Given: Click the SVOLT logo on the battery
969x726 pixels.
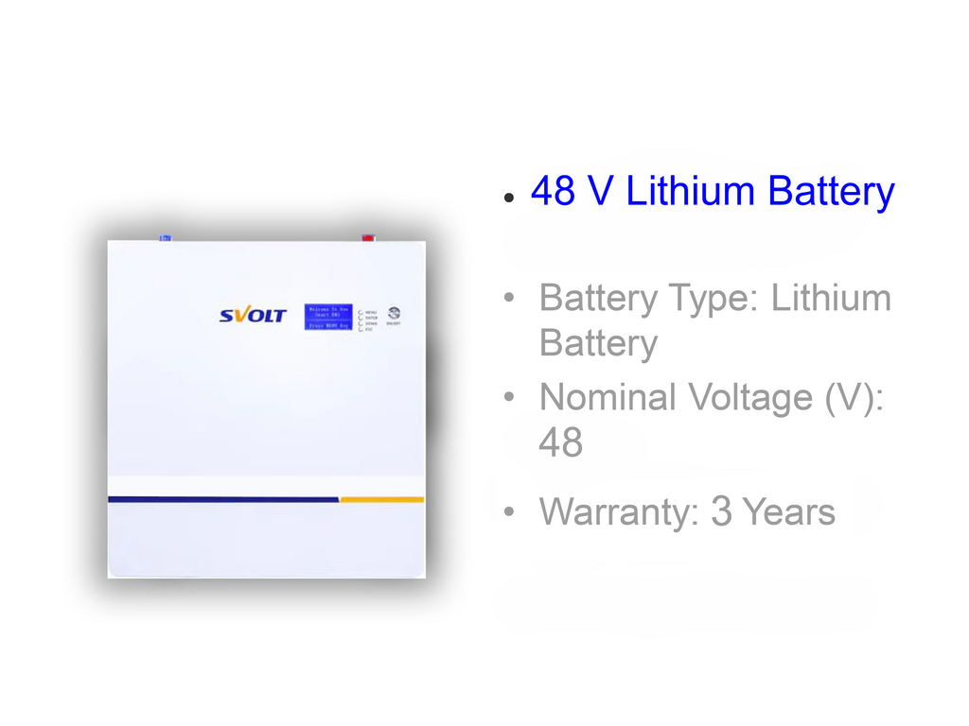Looking at the screenshot, I should tap(252, 316).
